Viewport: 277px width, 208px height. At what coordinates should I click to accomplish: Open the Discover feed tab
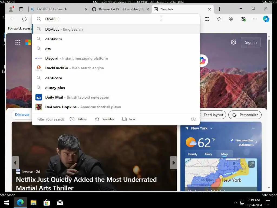[x=22, y=115]
